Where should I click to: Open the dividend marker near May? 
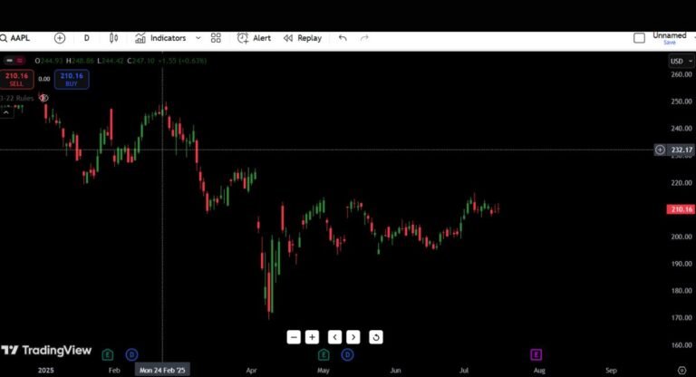point(348,355)
